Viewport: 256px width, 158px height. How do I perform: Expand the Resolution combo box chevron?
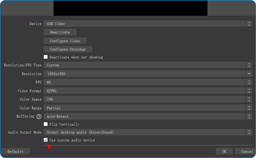tap(249, 74)
